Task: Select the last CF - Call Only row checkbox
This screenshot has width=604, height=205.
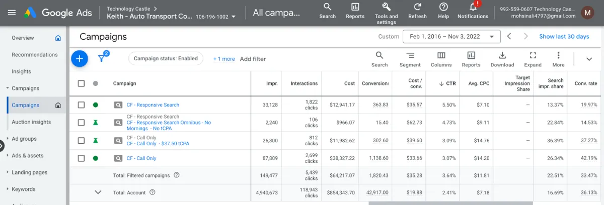Action: click(81, 158)
